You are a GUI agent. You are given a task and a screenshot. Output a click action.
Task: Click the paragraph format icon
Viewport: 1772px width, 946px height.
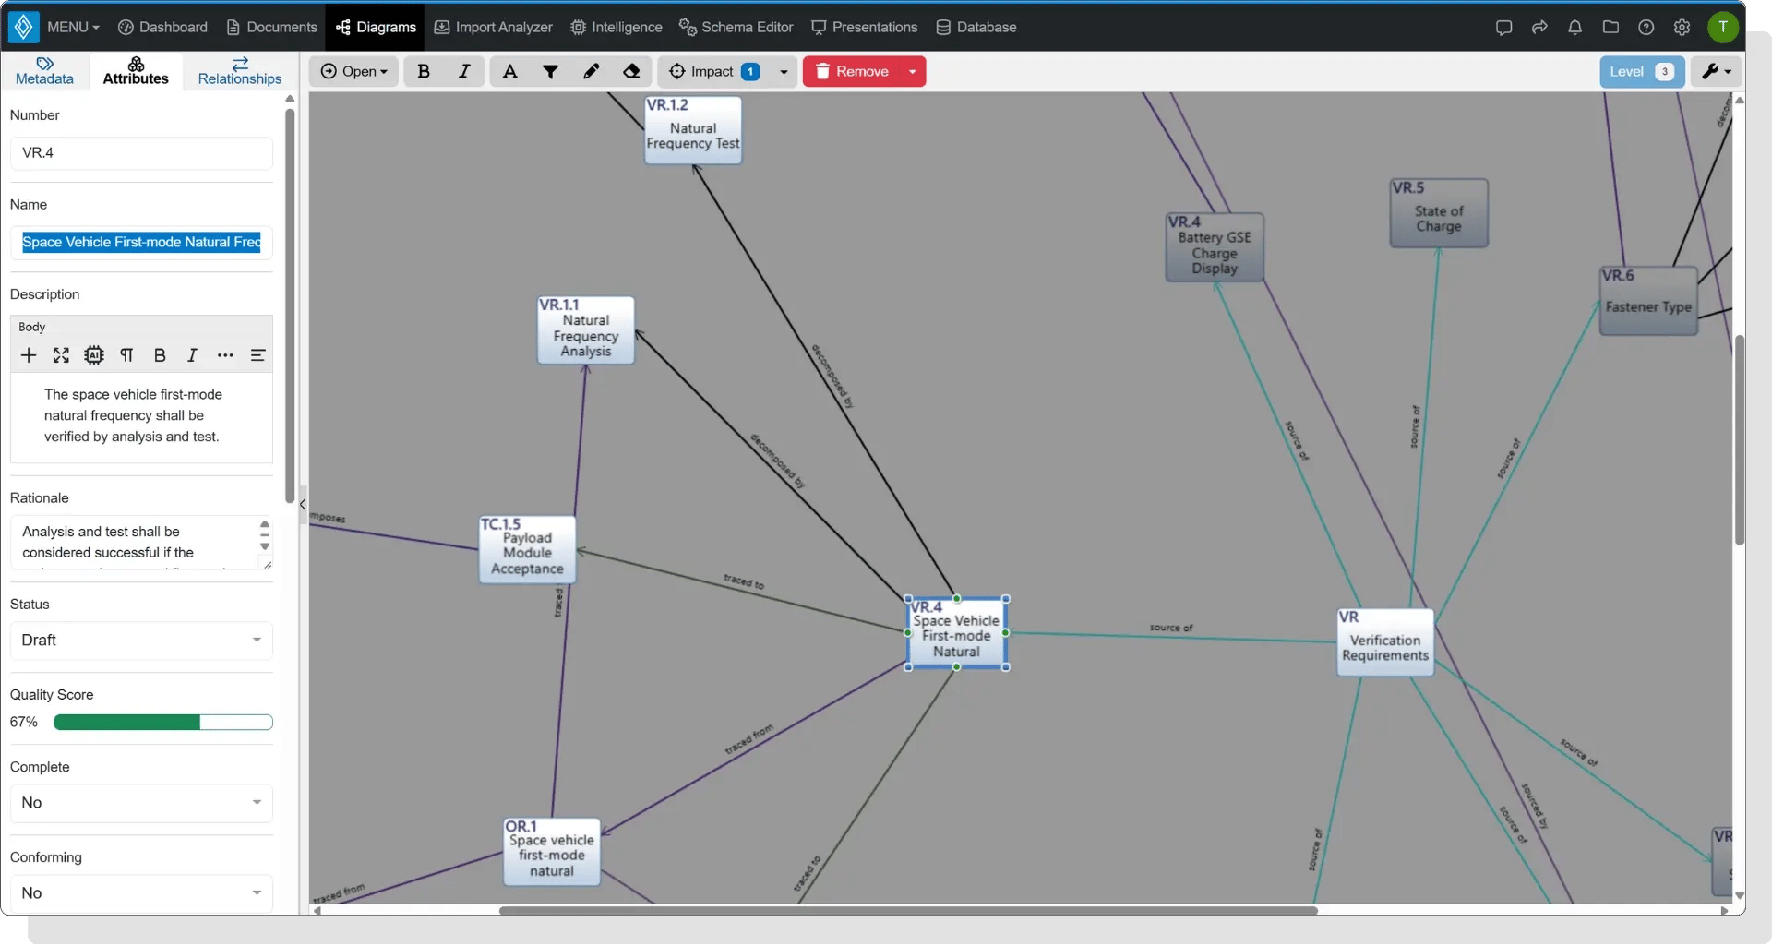pyautogui.click(x=126, y=355)
